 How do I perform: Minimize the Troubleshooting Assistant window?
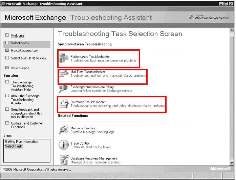click(x=221, y=4)
